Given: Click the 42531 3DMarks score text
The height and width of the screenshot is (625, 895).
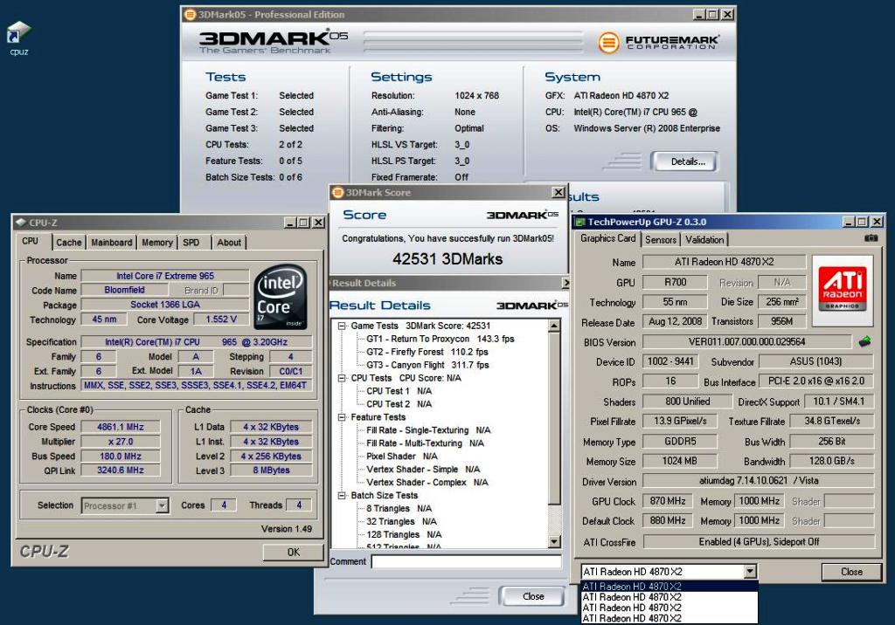Looking at the screenshot, I should pos(447,259).
